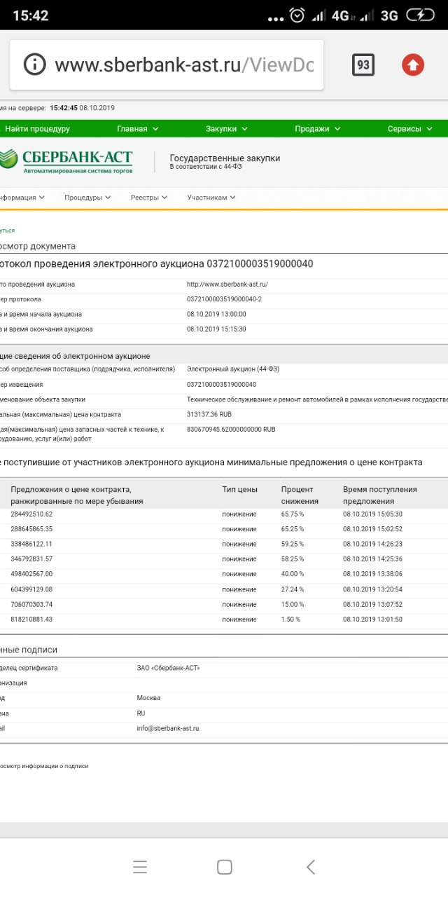The image size is (448, 897).
Task: Open the Процедуры submenu
Action: coord(87,198)
